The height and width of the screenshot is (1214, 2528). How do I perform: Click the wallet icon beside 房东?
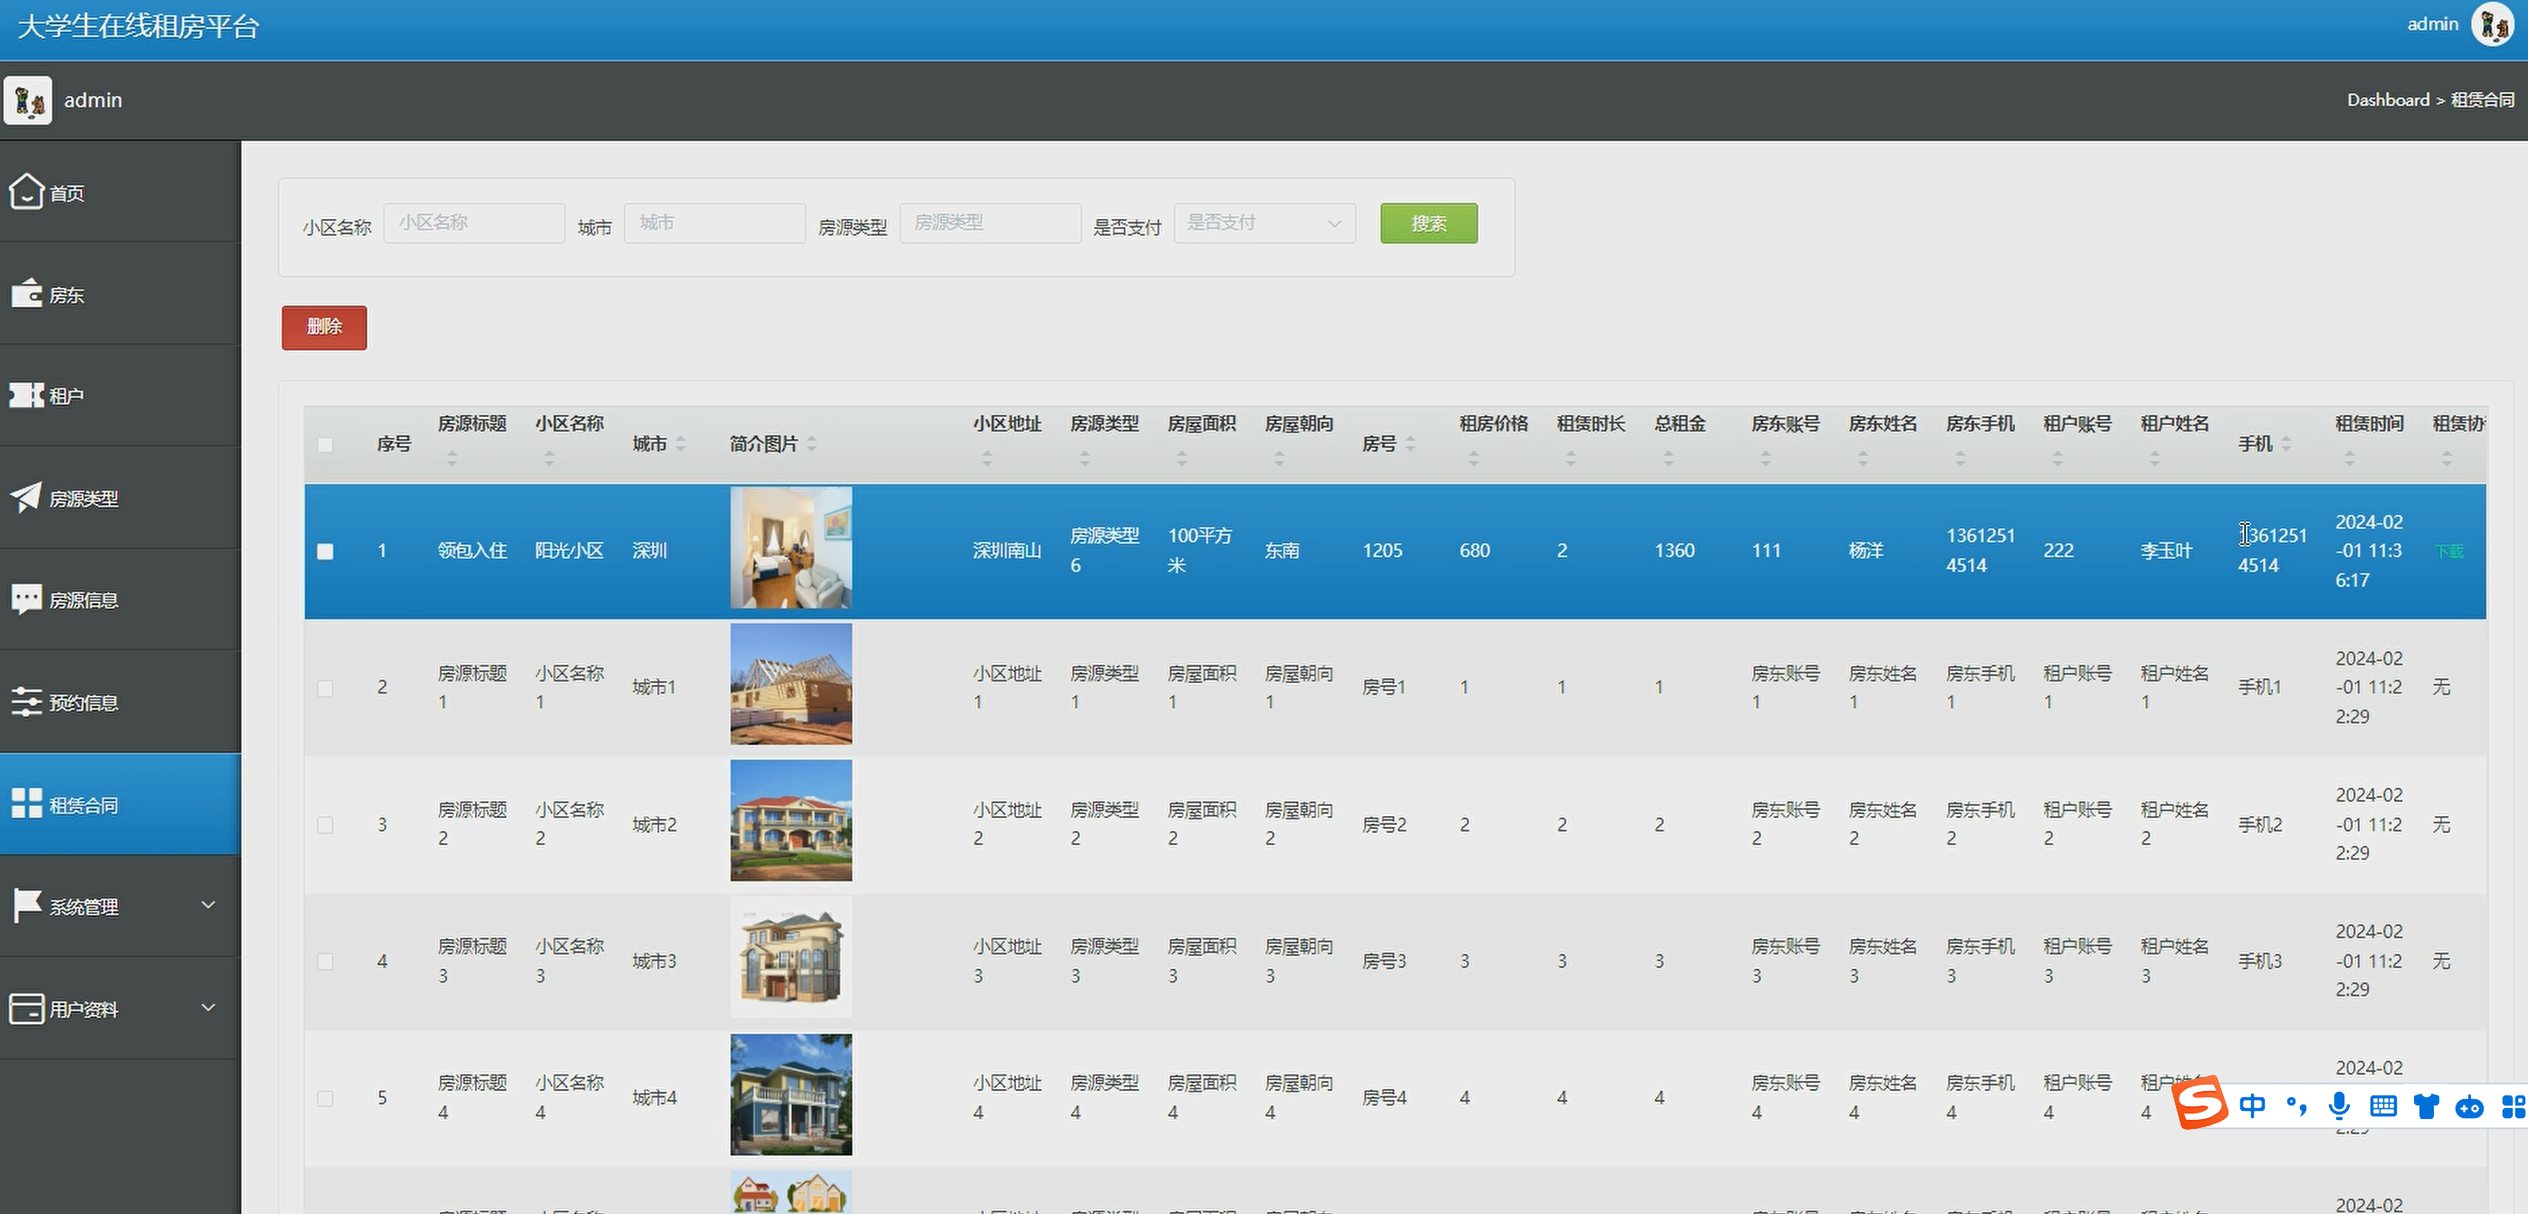click(x=26, y=292)
